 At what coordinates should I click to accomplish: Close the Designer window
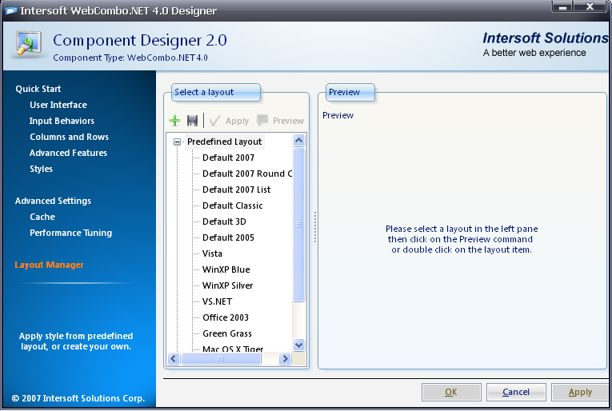(590, 6)
